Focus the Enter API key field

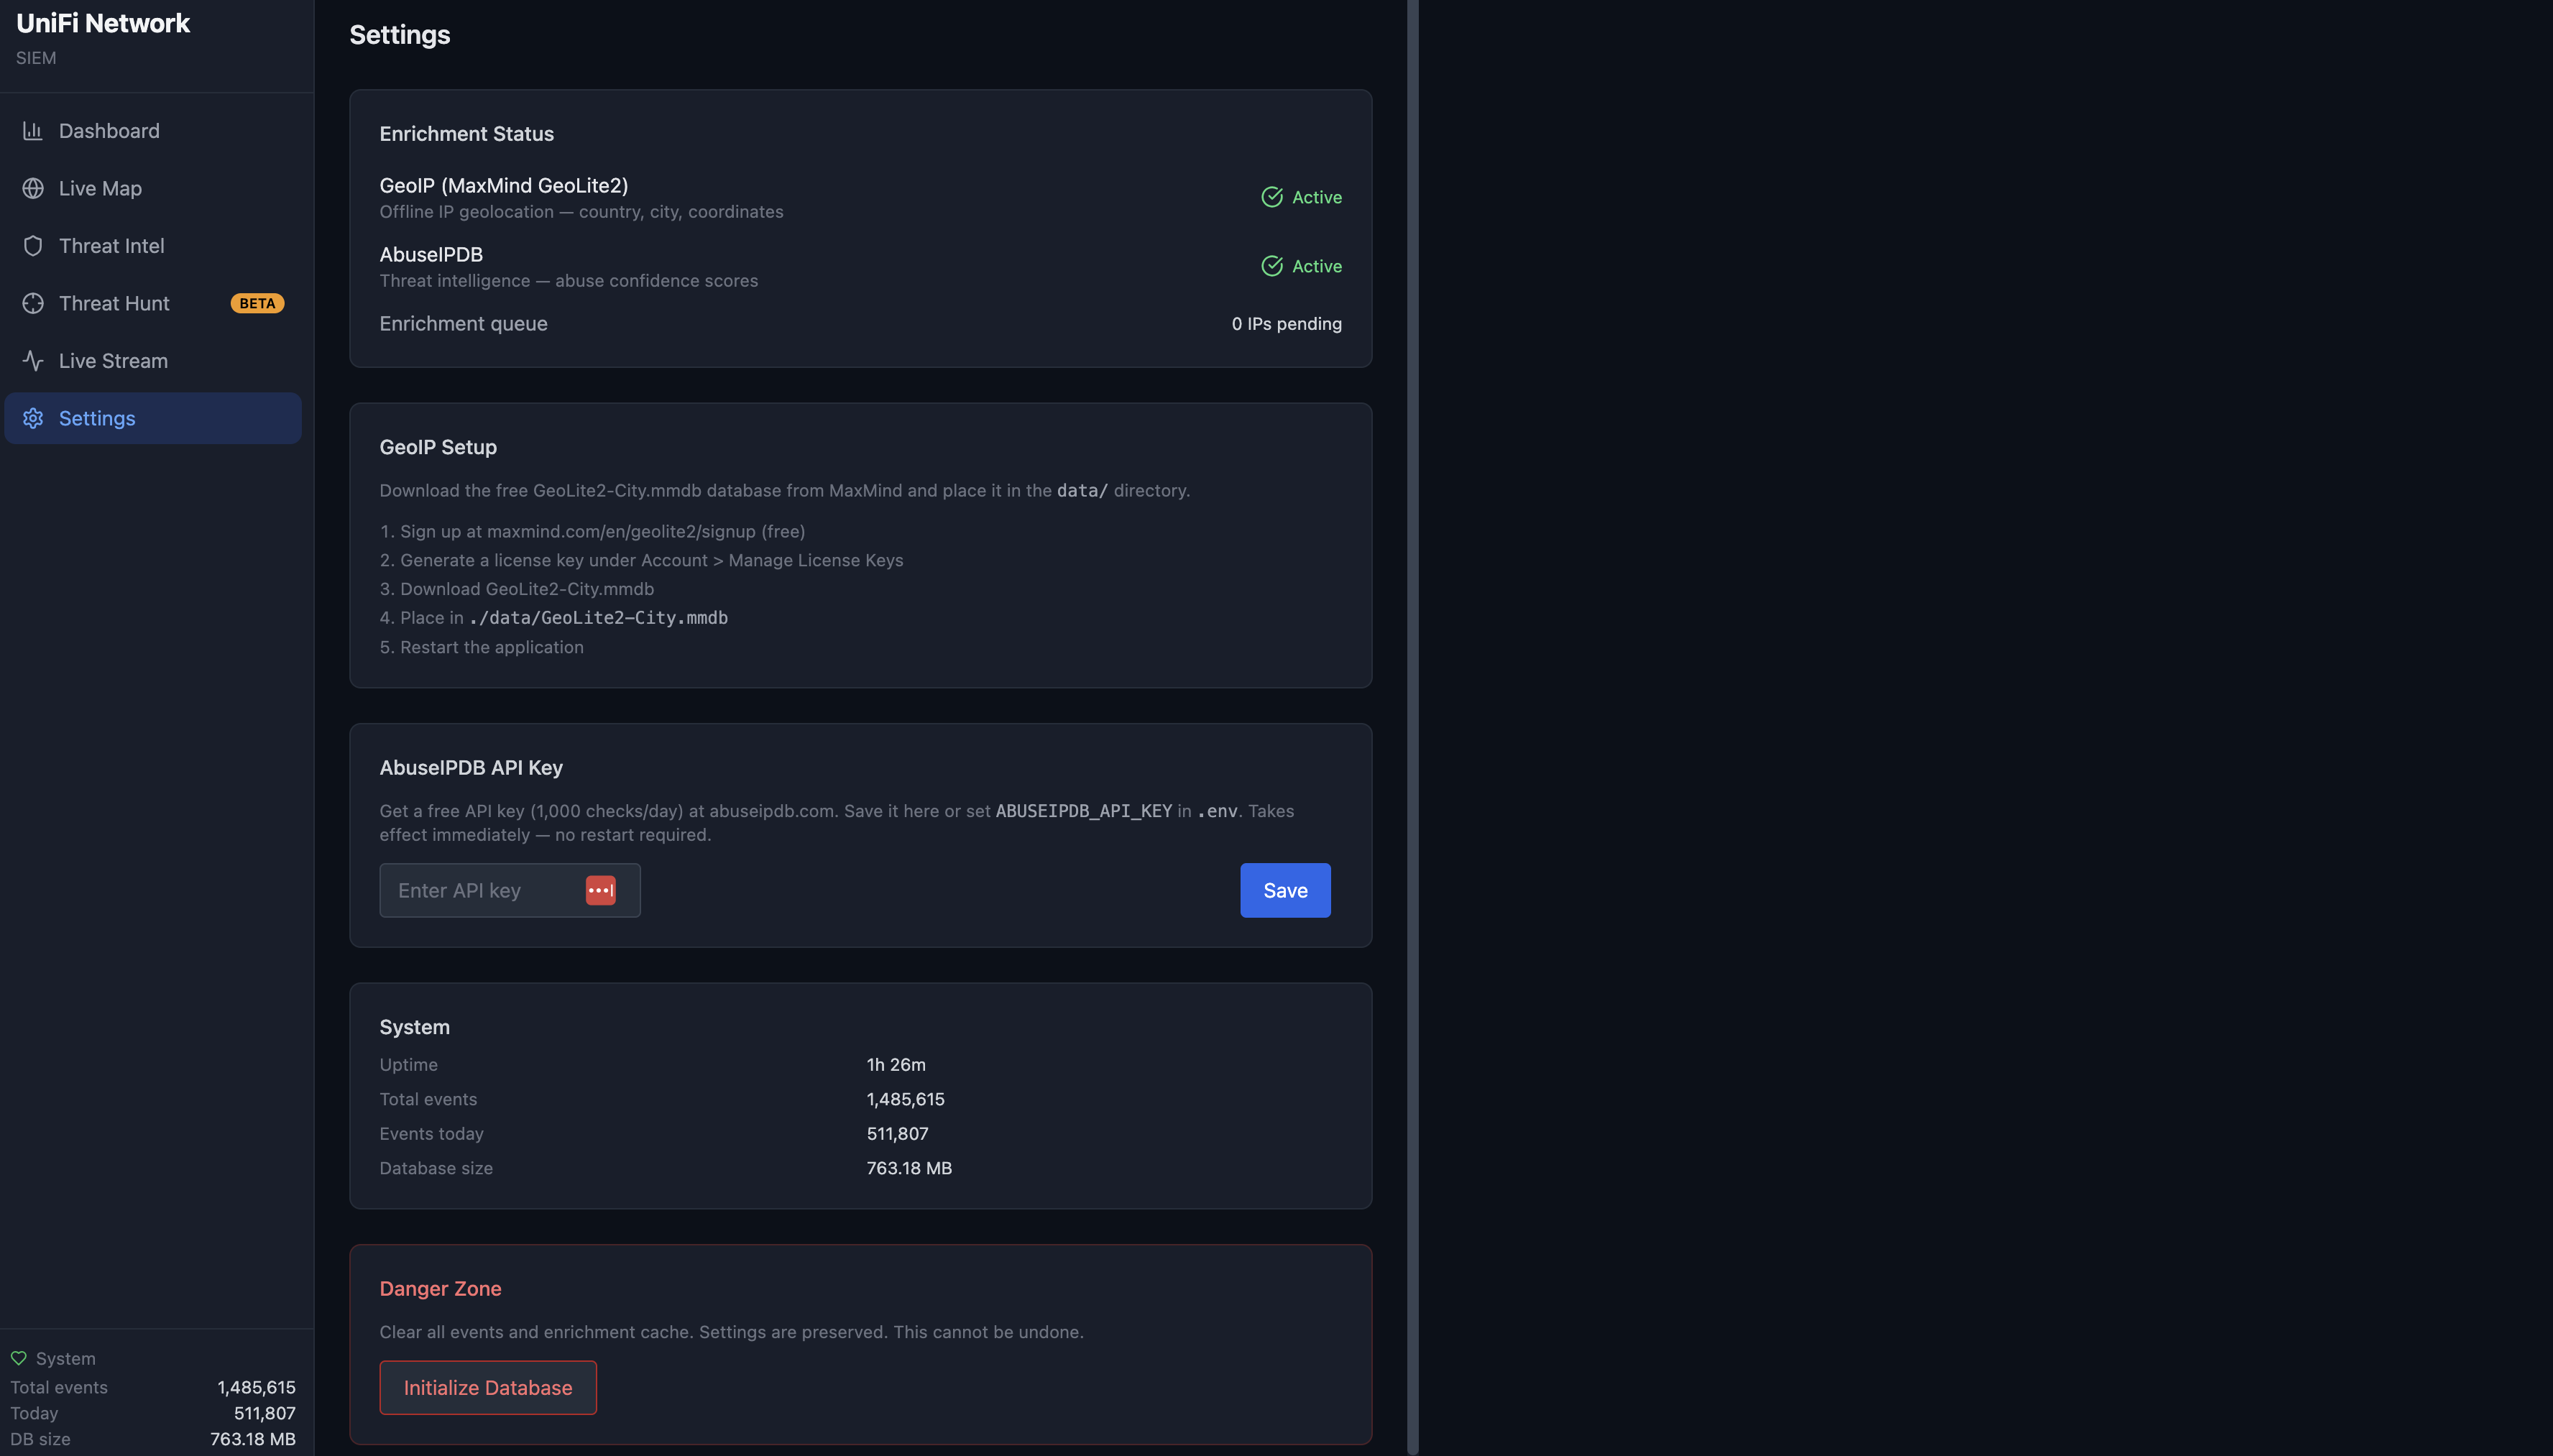(x=480, y=890)
